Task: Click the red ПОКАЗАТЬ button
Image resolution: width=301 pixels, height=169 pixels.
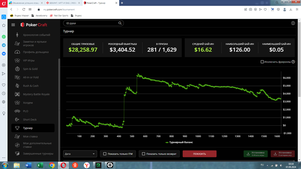Action: pos(200,154)
